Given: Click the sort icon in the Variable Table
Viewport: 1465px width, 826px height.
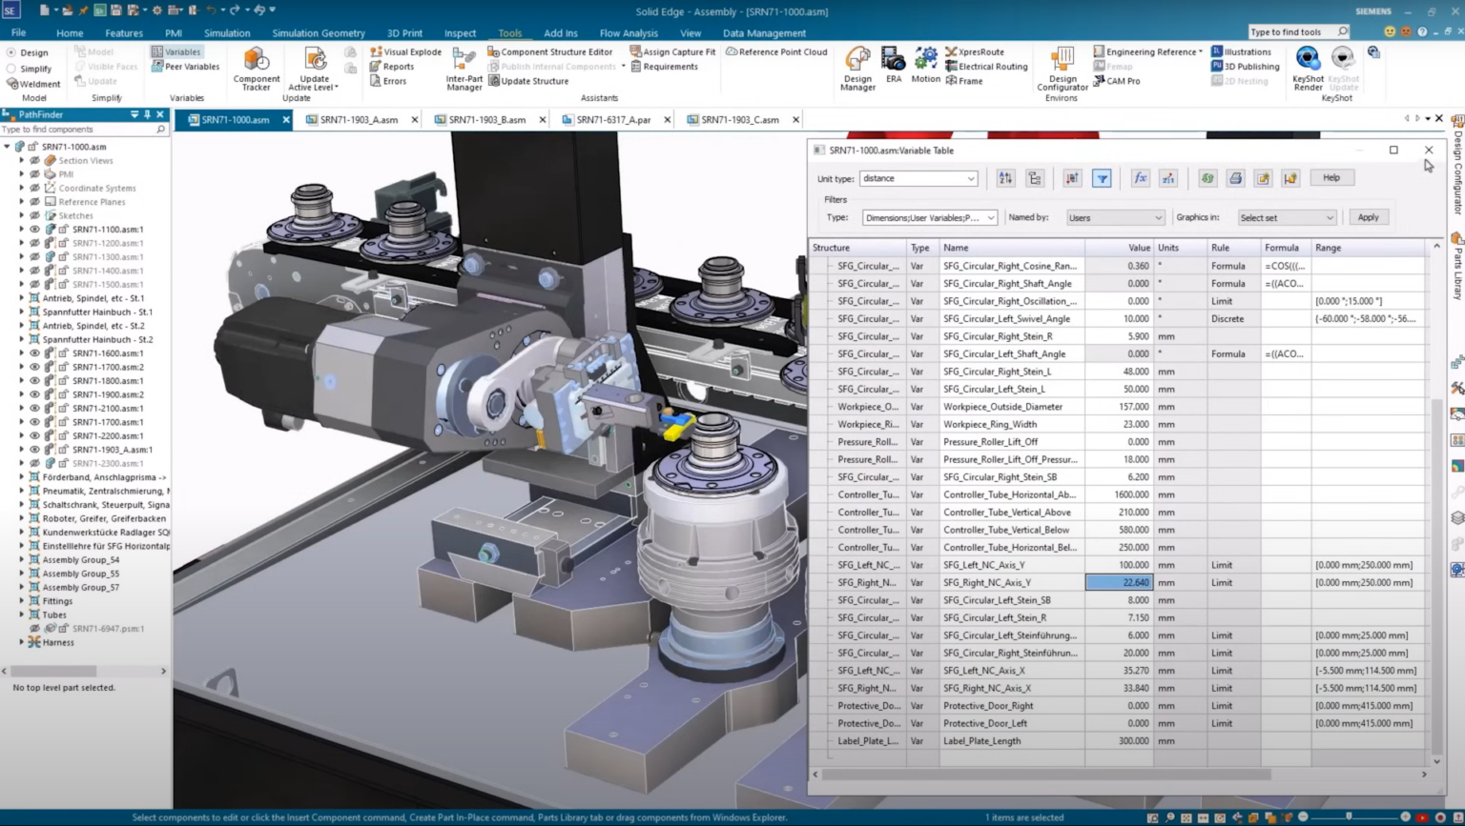Looking at the screenshot, I should tap(1005, 177).
